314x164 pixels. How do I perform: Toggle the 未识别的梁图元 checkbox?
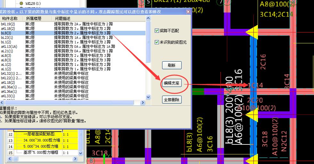[157, 42]
